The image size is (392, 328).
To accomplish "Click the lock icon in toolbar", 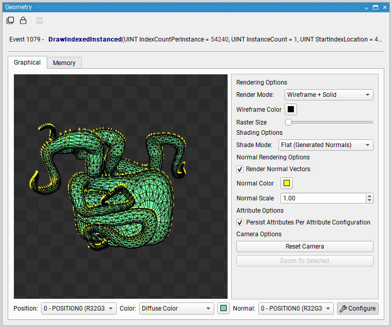I will click(x=23, y=20).
